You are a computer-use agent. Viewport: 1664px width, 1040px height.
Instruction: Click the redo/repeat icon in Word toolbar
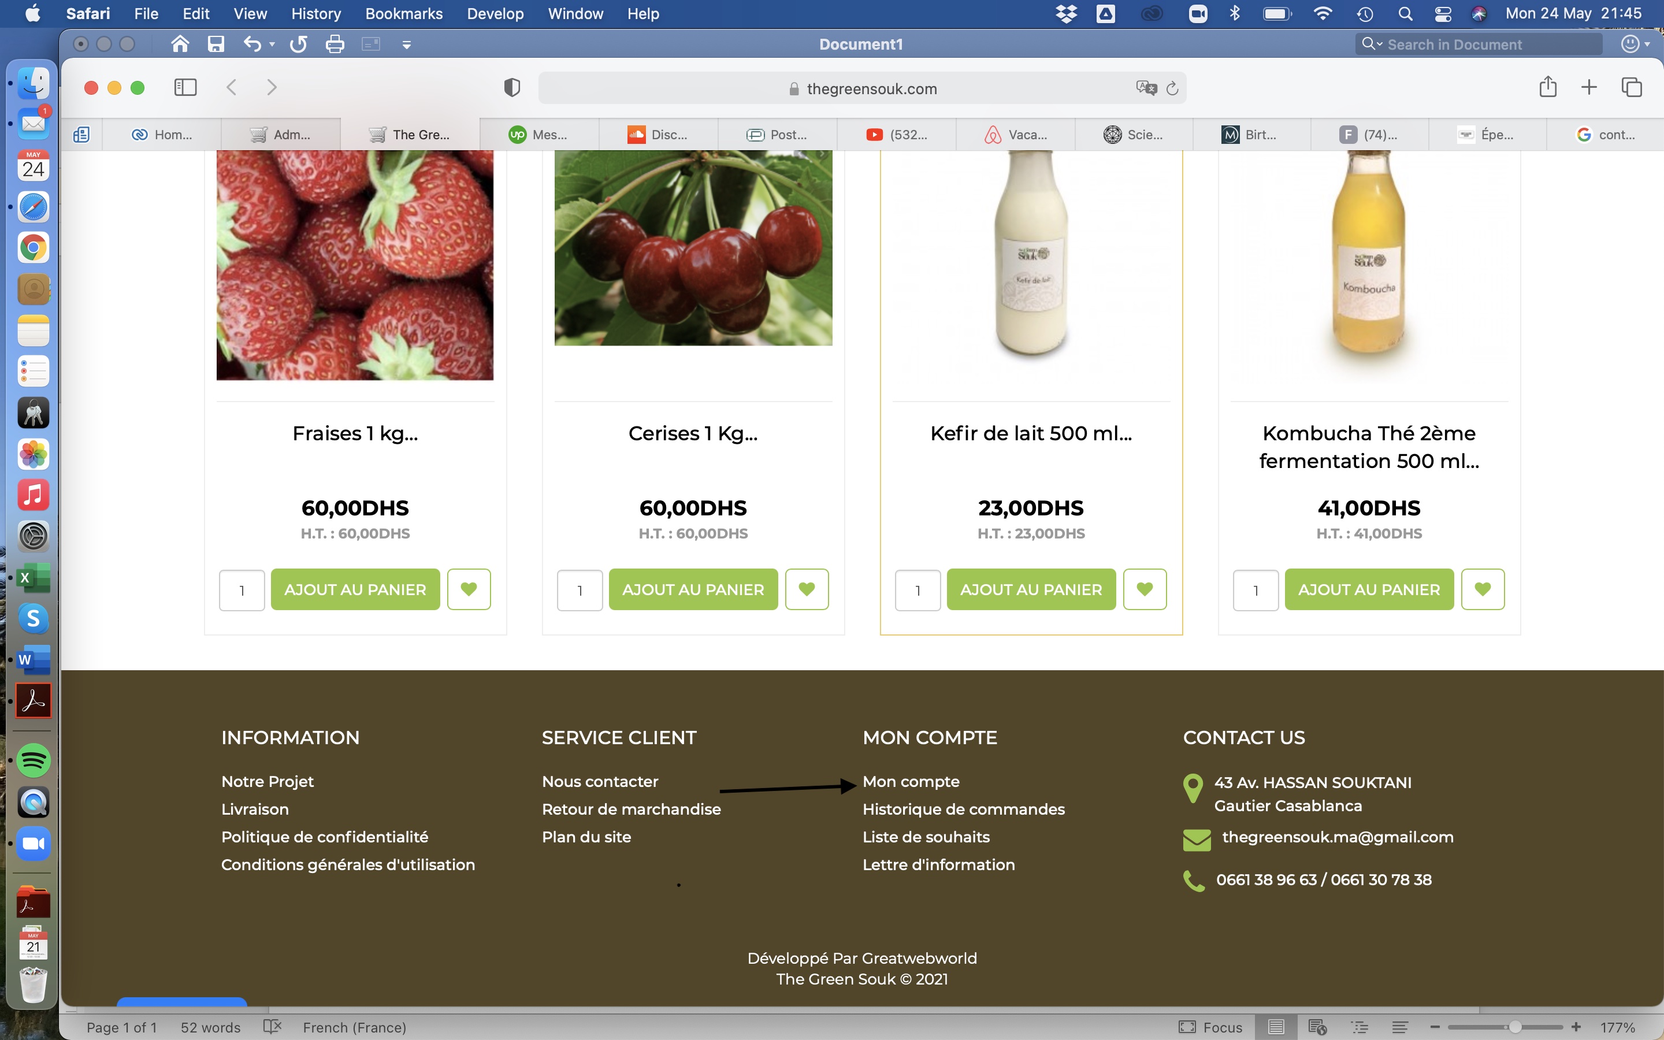(x=298, y=44)
